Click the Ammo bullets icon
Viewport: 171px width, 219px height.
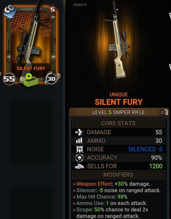click(x=79, y=140)
